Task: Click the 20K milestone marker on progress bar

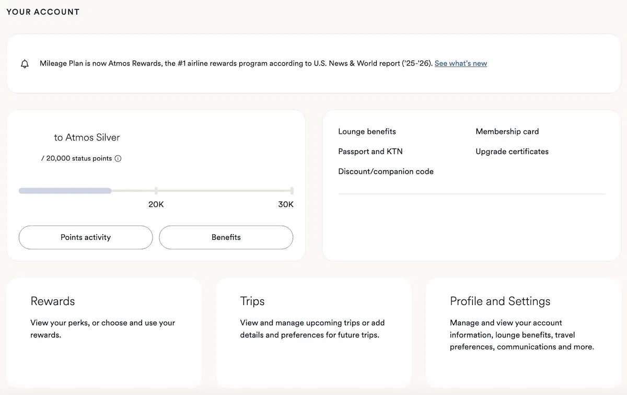Action: (x=156, y=191)
